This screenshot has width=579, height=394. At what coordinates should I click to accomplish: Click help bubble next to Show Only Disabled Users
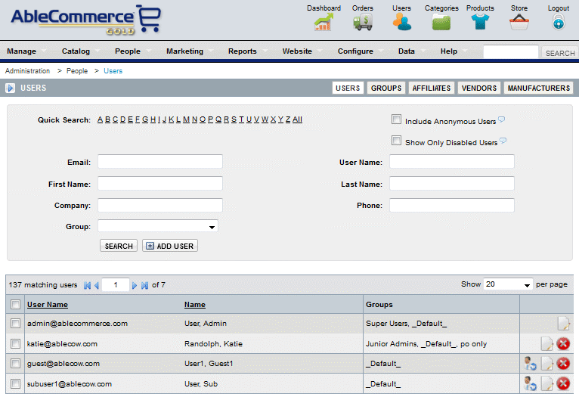point(503,141)
